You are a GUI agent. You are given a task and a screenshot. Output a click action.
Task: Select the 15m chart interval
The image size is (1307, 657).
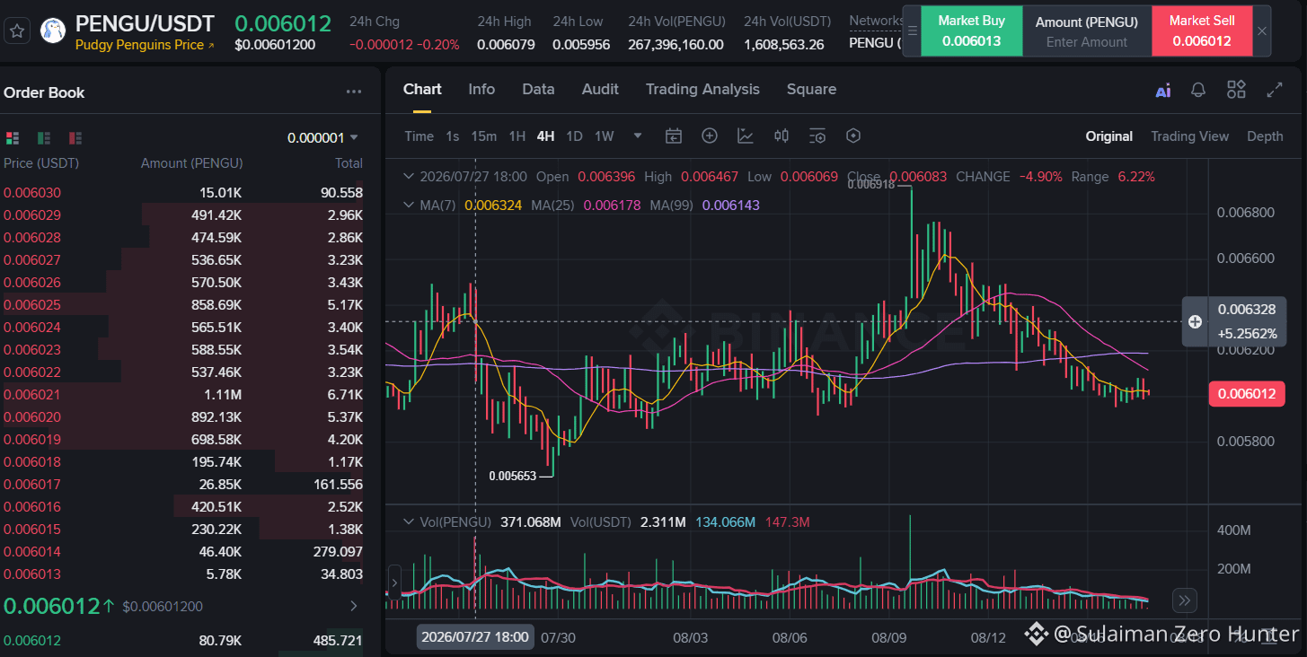click(484, 136)
